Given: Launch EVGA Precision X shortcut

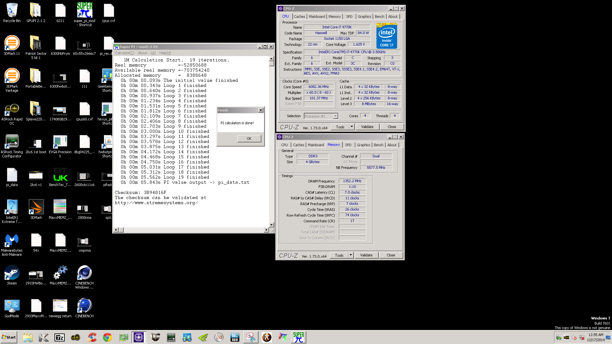Looking at the screenshot, I should [60, 146].
